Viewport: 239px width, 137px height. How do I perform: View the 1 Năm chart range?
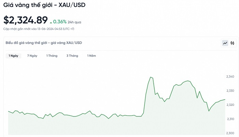pyautogui.click(x=92, y=55)
